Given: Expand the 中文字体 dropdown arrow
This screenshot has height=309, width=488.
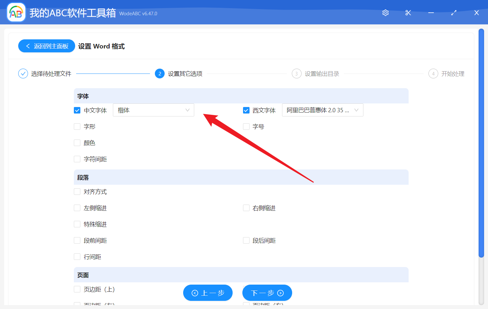Looking at the screenshot, I should point(187,110).
